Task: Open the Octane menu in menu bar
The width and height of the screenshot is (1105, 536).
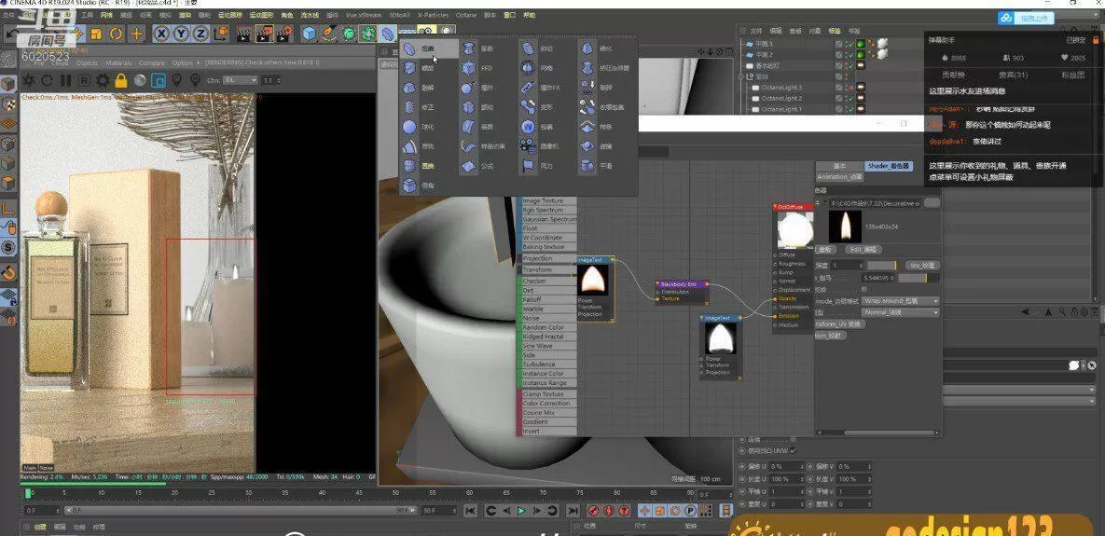Action: click(x=466, y=15)
